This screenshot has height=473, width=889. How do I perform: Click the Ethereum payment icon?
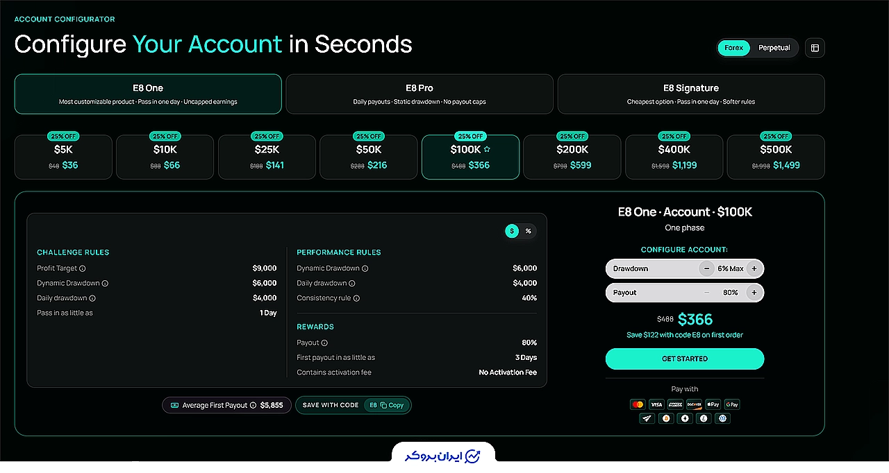685,418
